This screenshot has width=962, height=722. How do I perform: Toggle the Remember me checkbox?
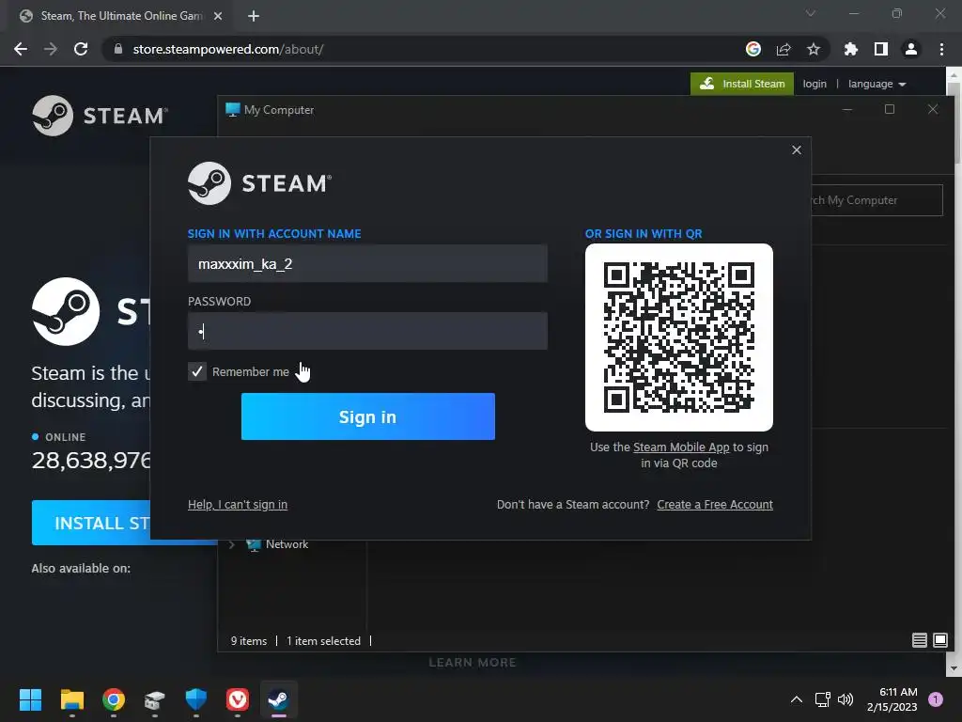coord(197,371)
